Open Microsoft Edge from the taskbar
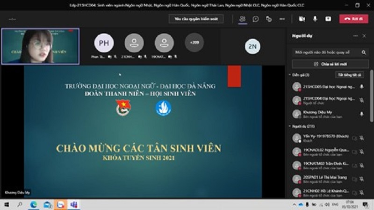The height and width of the screenshot is (210, 374). [x=34, y=205]
